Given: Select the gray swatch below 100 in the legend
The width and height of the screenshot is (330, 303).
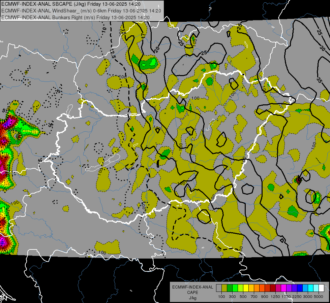Looking at the screenshot, I should click(219, 288).
